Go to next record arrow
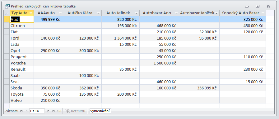The width and height of the screenshot is (279, 119). pos(48,111)
